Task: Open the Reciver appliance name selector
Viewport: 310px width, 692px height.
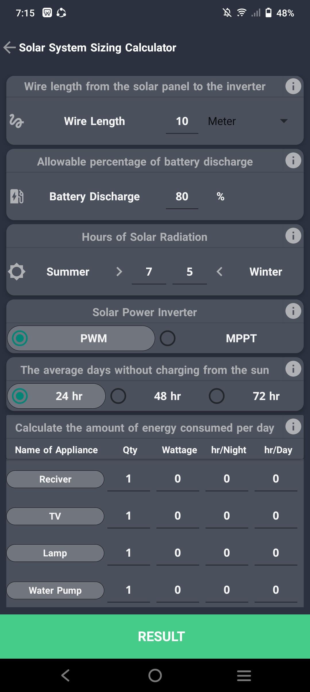Action: coord(55,479)
